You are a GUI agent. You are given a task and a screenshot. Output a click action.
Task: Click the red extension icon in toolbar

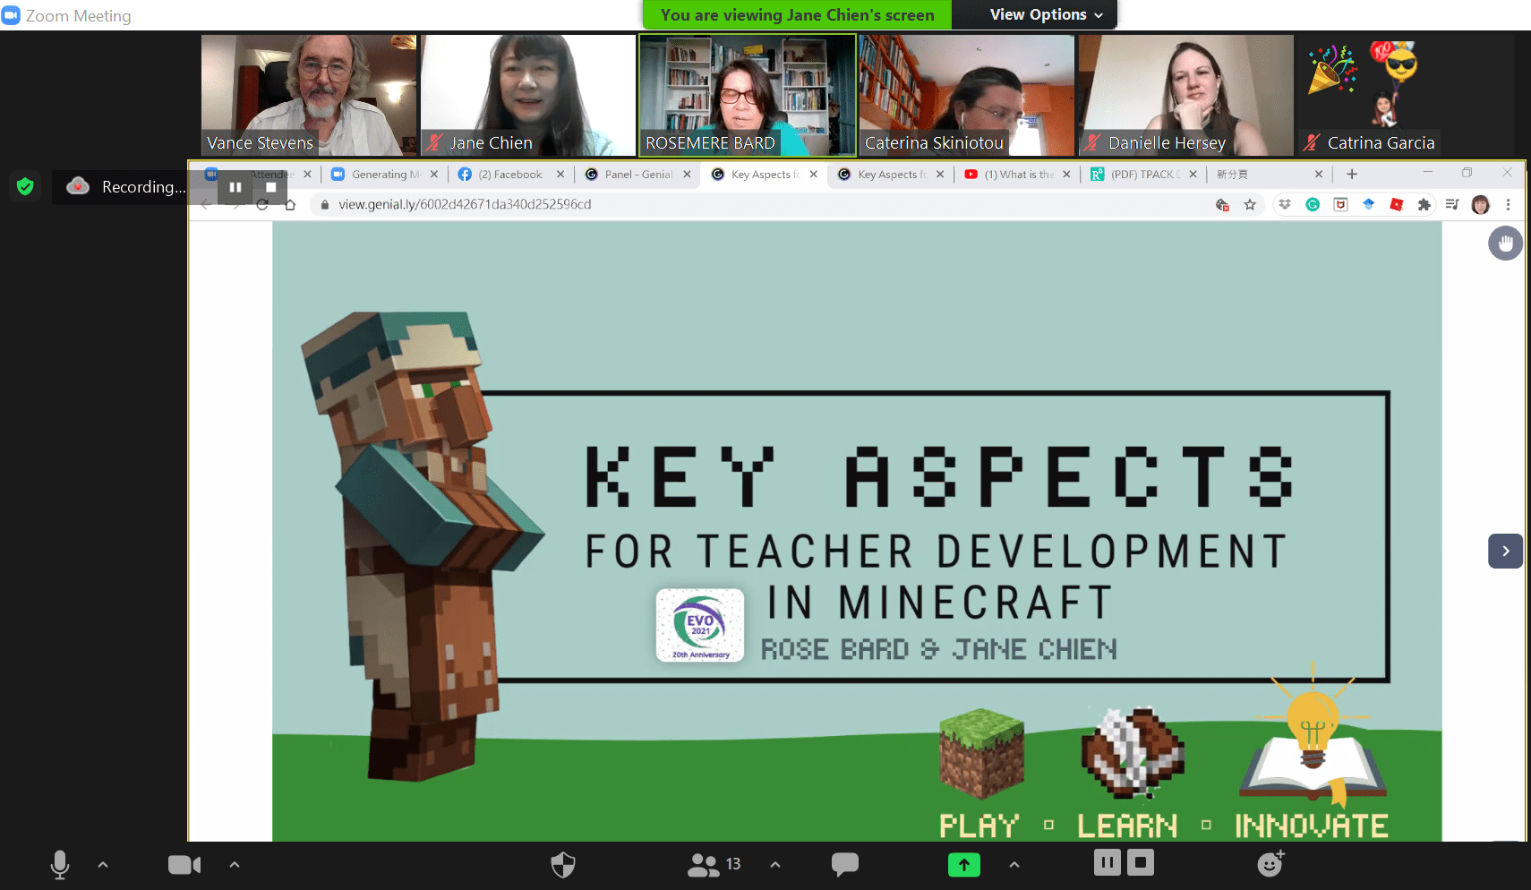pyautogui.click(x=1396, y=205)
